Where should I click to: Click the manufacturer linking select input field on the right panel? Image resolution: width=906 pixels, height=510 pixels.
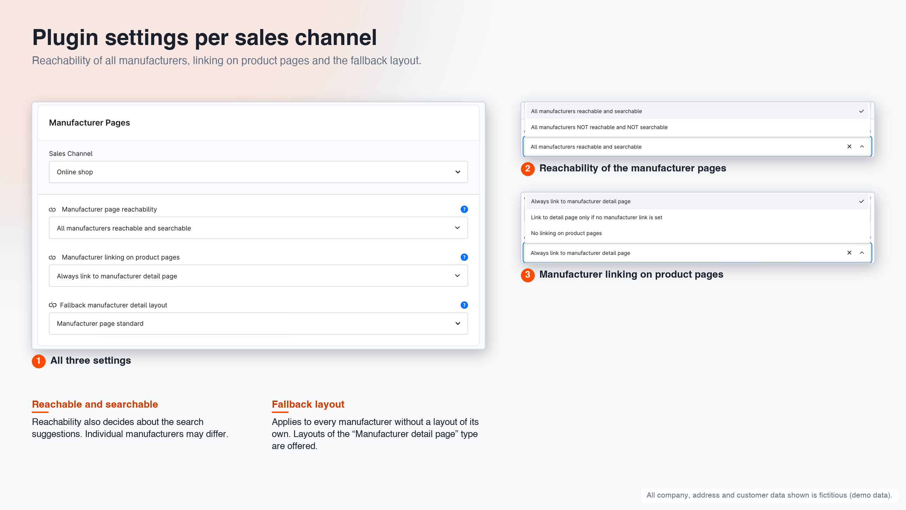pyautogui.click(x=697, y=253)
